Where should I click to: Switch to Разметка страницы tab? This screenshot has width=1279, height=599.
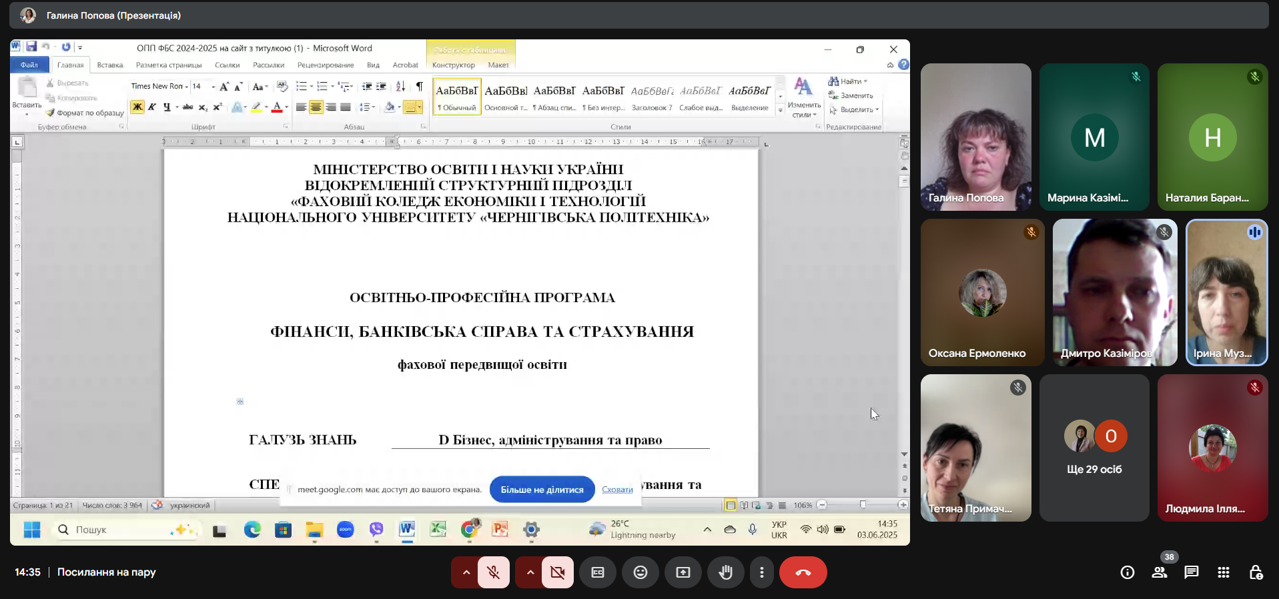tap(169, 65)
